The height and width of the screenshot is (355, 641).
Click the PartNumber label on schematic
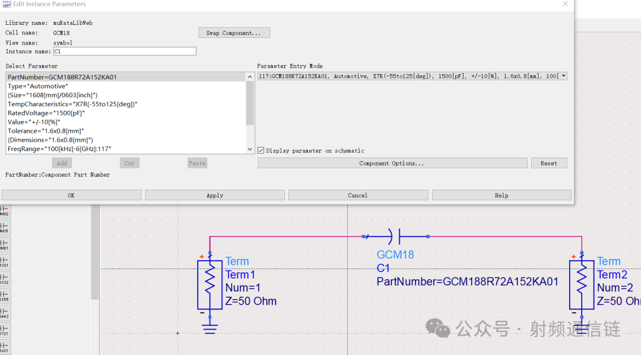[467, 282]
